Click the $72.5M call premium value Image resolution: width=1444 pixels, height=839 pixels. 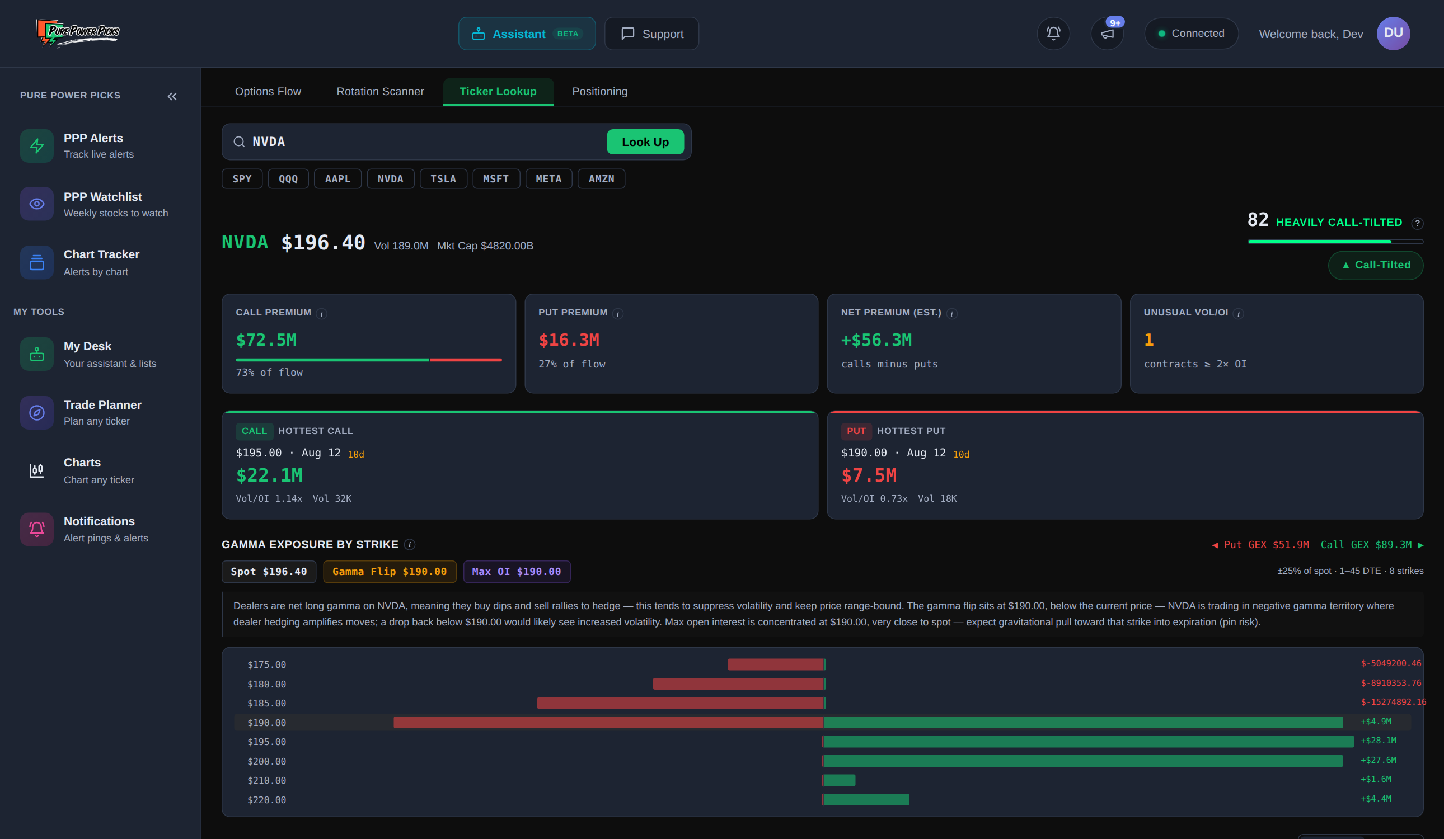pyautogui.click(x=266, y=340)
